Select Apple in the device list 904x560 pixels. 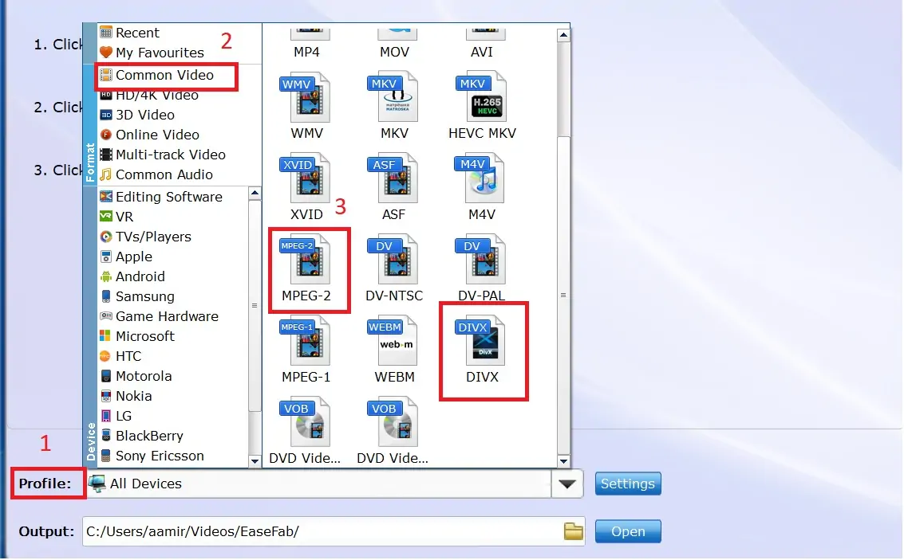click(133, 257)
